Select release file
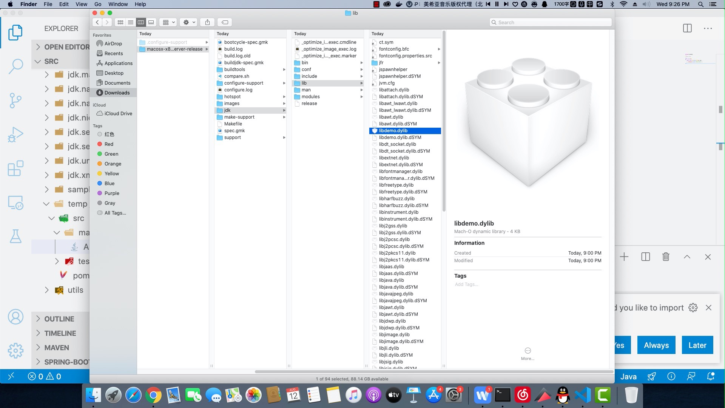The image size is (725, 408). pyautogui.click(x=309, y=104)
